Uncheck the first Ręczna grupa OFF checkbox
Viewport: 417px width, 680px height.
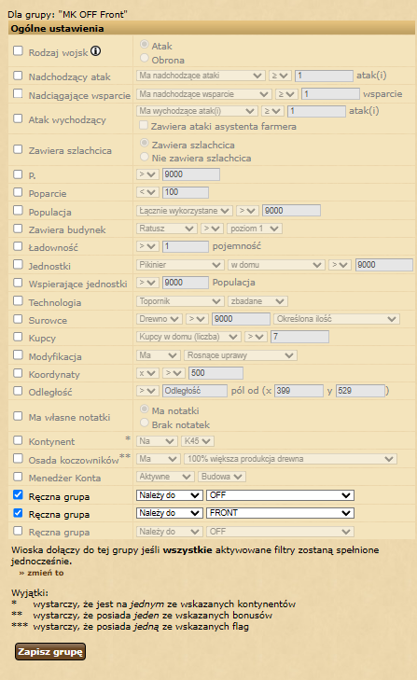18,494
